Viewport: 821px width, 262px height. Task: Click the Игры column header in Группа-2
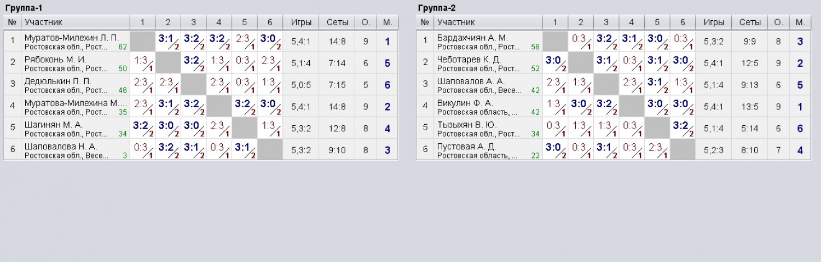coord(714,22)
